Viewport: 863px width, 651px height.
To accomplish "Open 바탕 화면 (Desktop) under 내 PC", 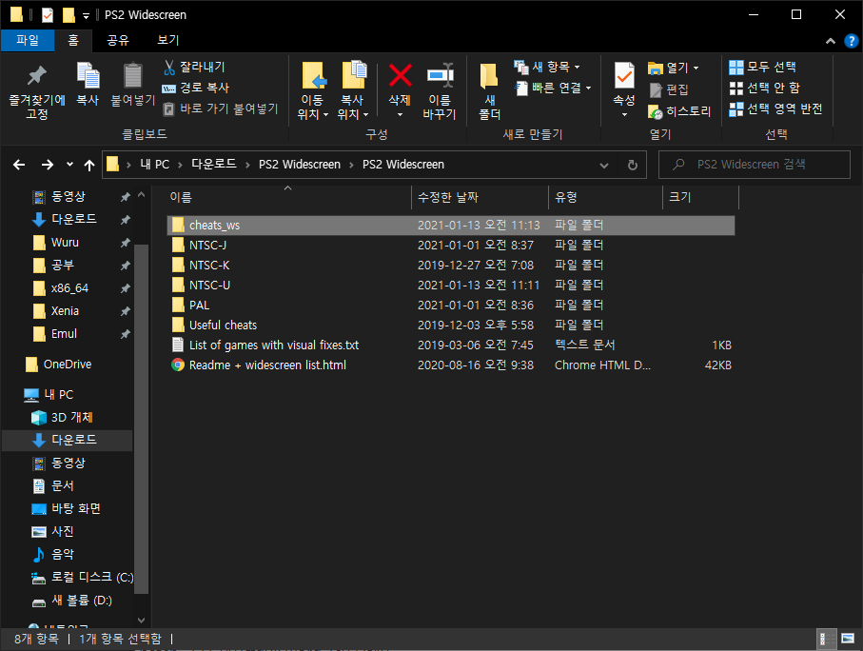I will (x=75, y=508).
